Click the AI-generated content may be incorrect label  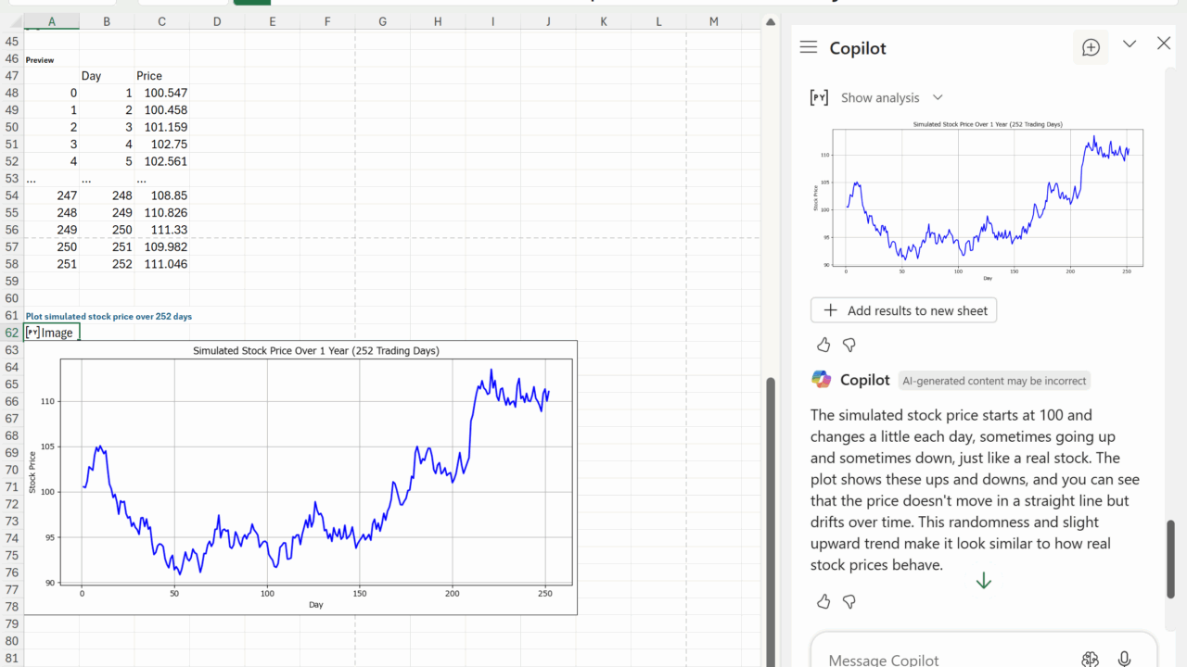click(994, 380)
